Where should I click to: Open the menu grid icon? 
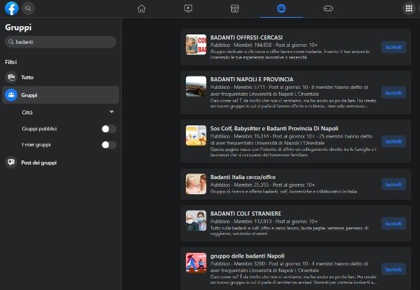coord(409,8)
